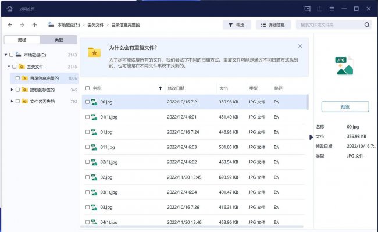Sort by 修改日期 column header

(x=176, y=88)
